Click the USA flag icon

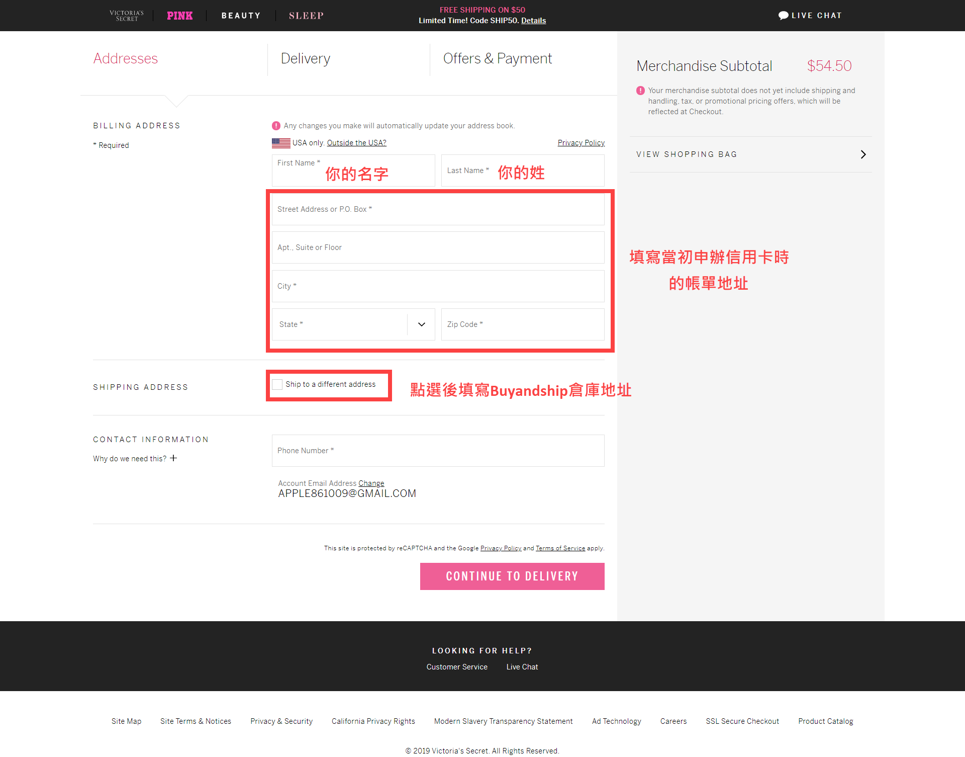click(x=281, y=143)
